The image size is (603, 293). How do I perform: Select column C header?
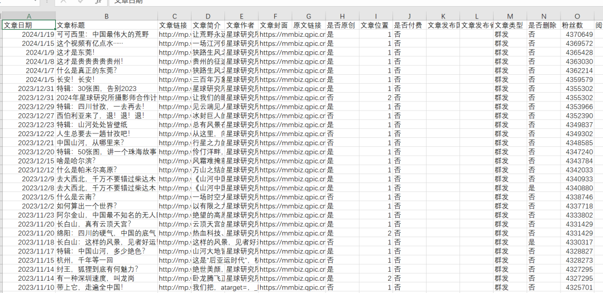(174, 16)
